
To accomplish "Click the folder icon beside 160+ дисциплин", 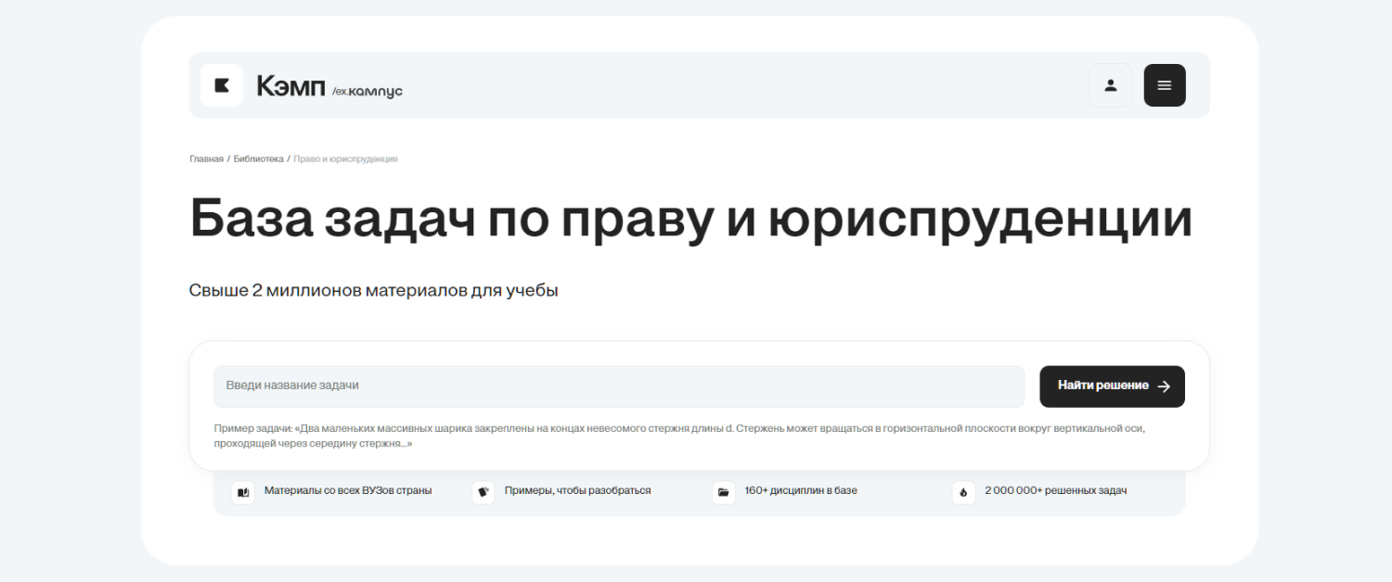I will [723, 492].
